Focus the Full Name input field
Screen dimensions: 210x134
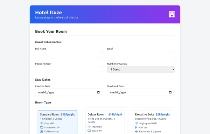coord(69,54)
